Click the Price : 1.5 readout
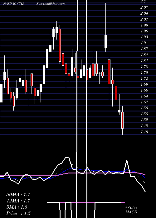Image resolution: width=156 pixels, height=218 pixels. 18,213
